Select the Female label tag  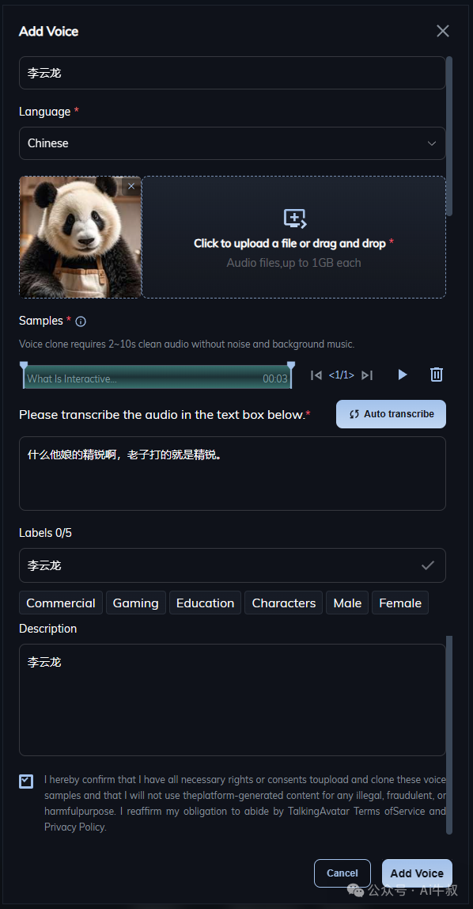coord(400,603)
